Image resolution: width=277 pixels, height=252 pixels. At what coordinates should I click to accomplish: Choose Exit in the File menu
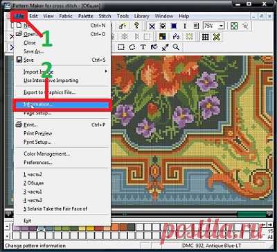coord(62,221)
